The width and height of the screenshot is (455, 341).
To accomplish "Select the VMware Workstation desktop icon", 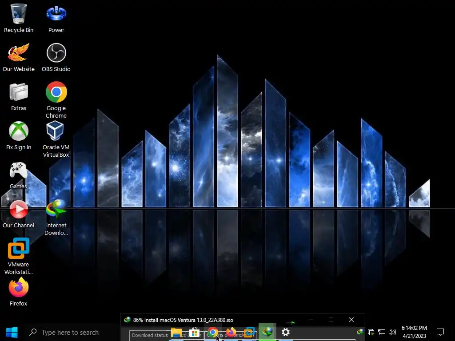I will click(x=18, y=256).
